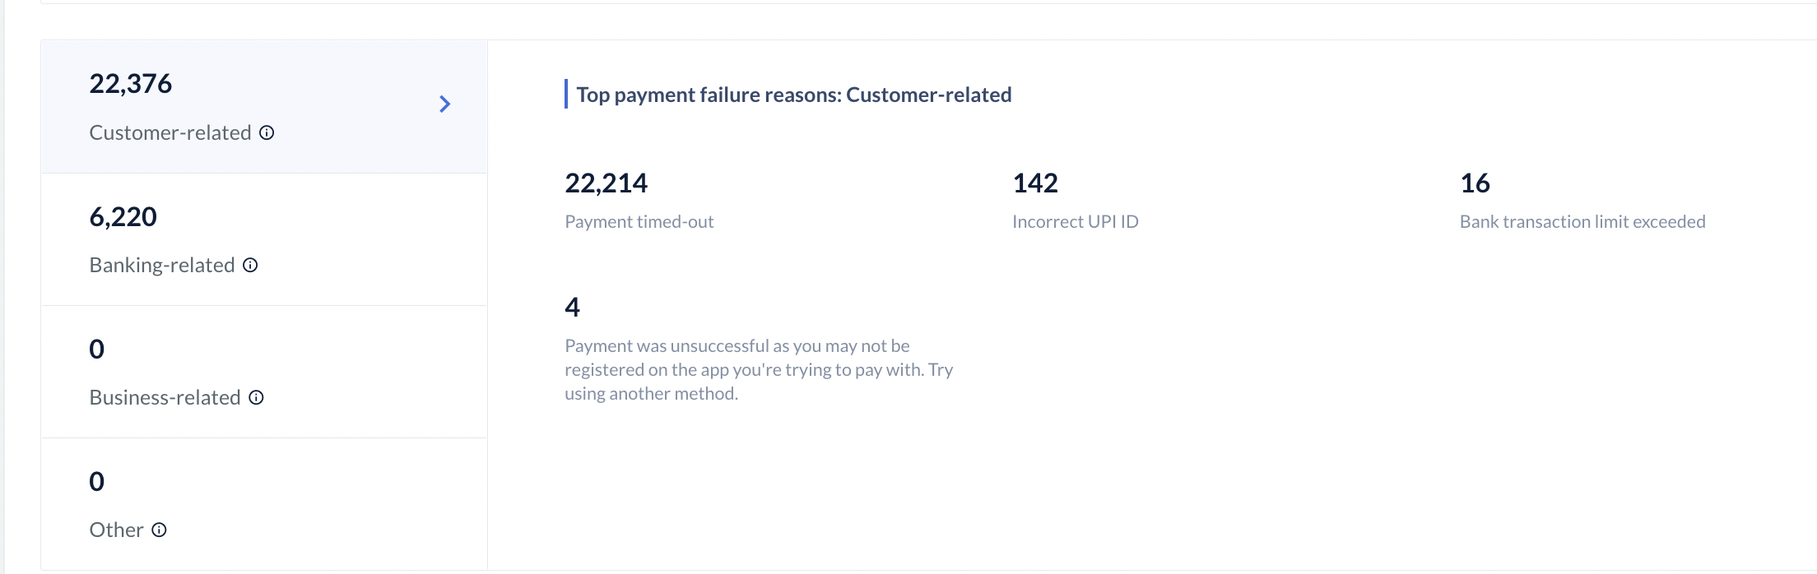Click the Incorrect UPI ID reason
The height and width of the screenshot is (574, 1817).
pos(1075,221)
